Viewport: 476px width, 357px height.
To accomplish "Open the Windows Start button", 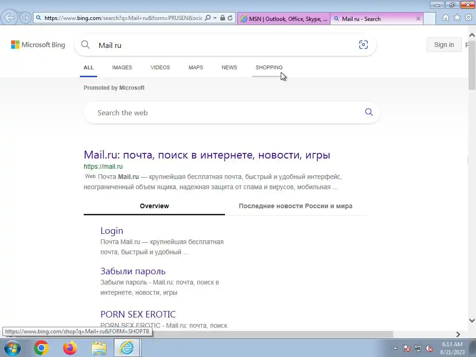I will click(13, 348).
